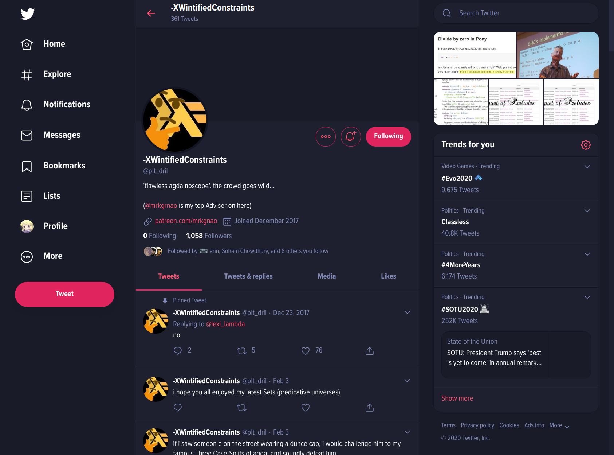
Task: Open the patreon.com/mrkgnao link
Action: coord(186,221)
